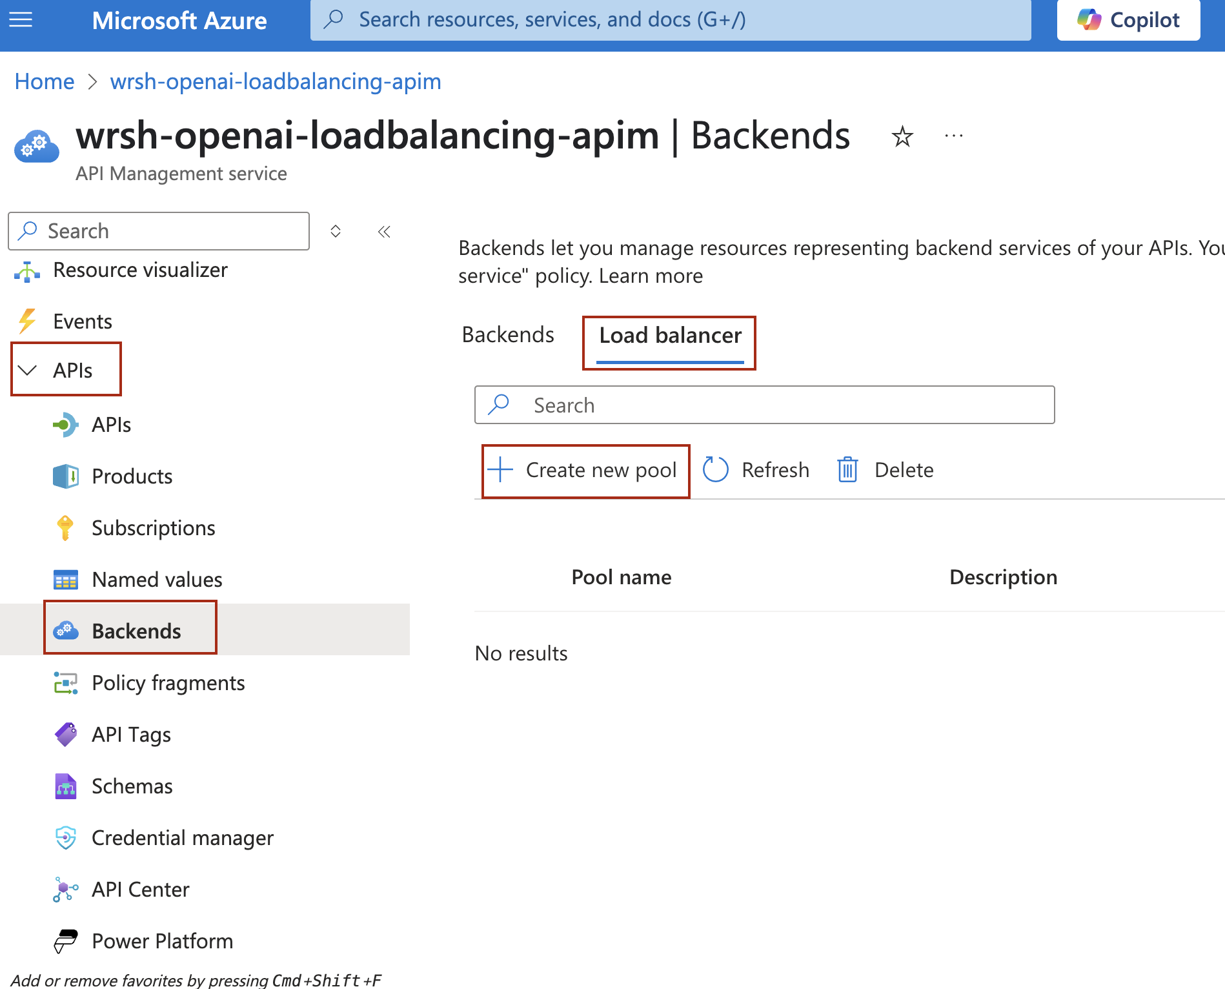Click the API Management service icon in header
The width and height of the screenshot is (1225, 989).
point(37,146)
